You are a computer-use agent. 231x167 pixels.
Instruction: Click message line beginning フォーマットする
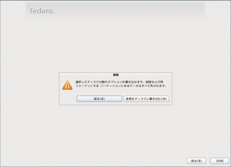point(121,86)
